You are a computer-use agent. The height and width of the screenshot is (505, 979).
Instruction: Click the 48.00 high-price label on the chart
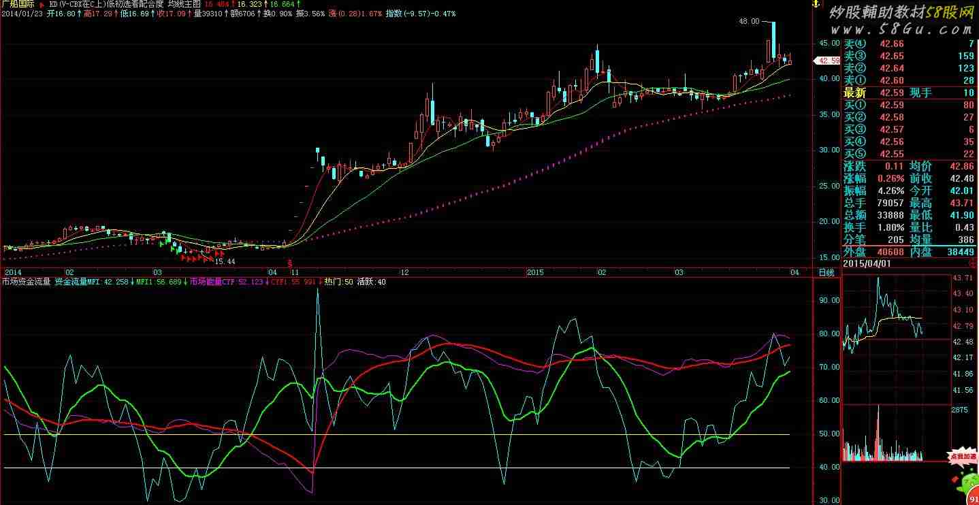749,21
